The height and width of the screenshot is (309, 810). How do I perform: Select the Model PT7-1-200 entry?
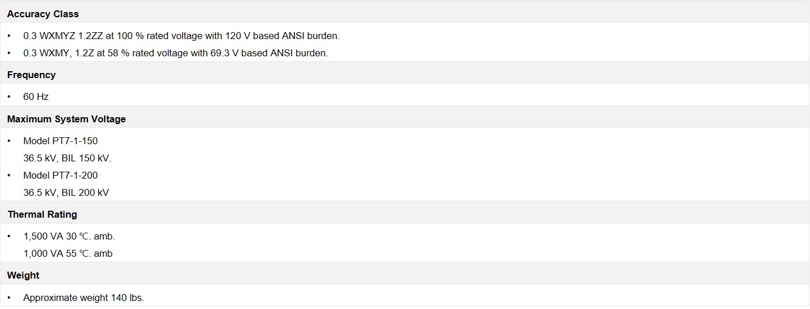[x=60, y=175]
